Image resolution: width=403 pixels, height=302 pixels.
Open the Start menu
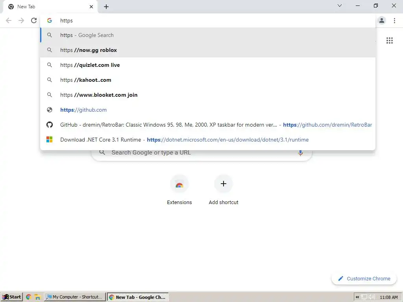[x=11, y=297]
